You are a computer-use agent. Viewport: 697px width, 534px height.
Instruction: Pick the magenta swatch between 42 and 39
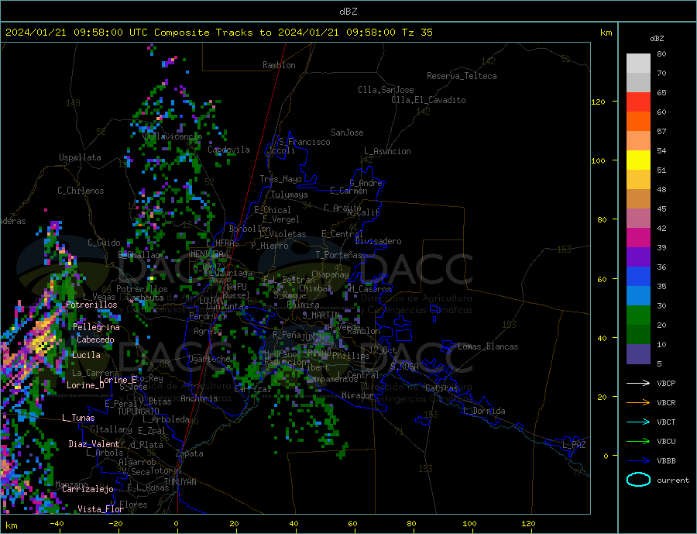pos(638,238)
